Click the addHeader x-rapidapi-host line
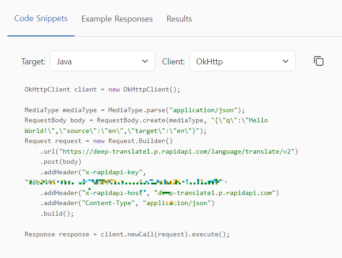 tap(159, 193)
